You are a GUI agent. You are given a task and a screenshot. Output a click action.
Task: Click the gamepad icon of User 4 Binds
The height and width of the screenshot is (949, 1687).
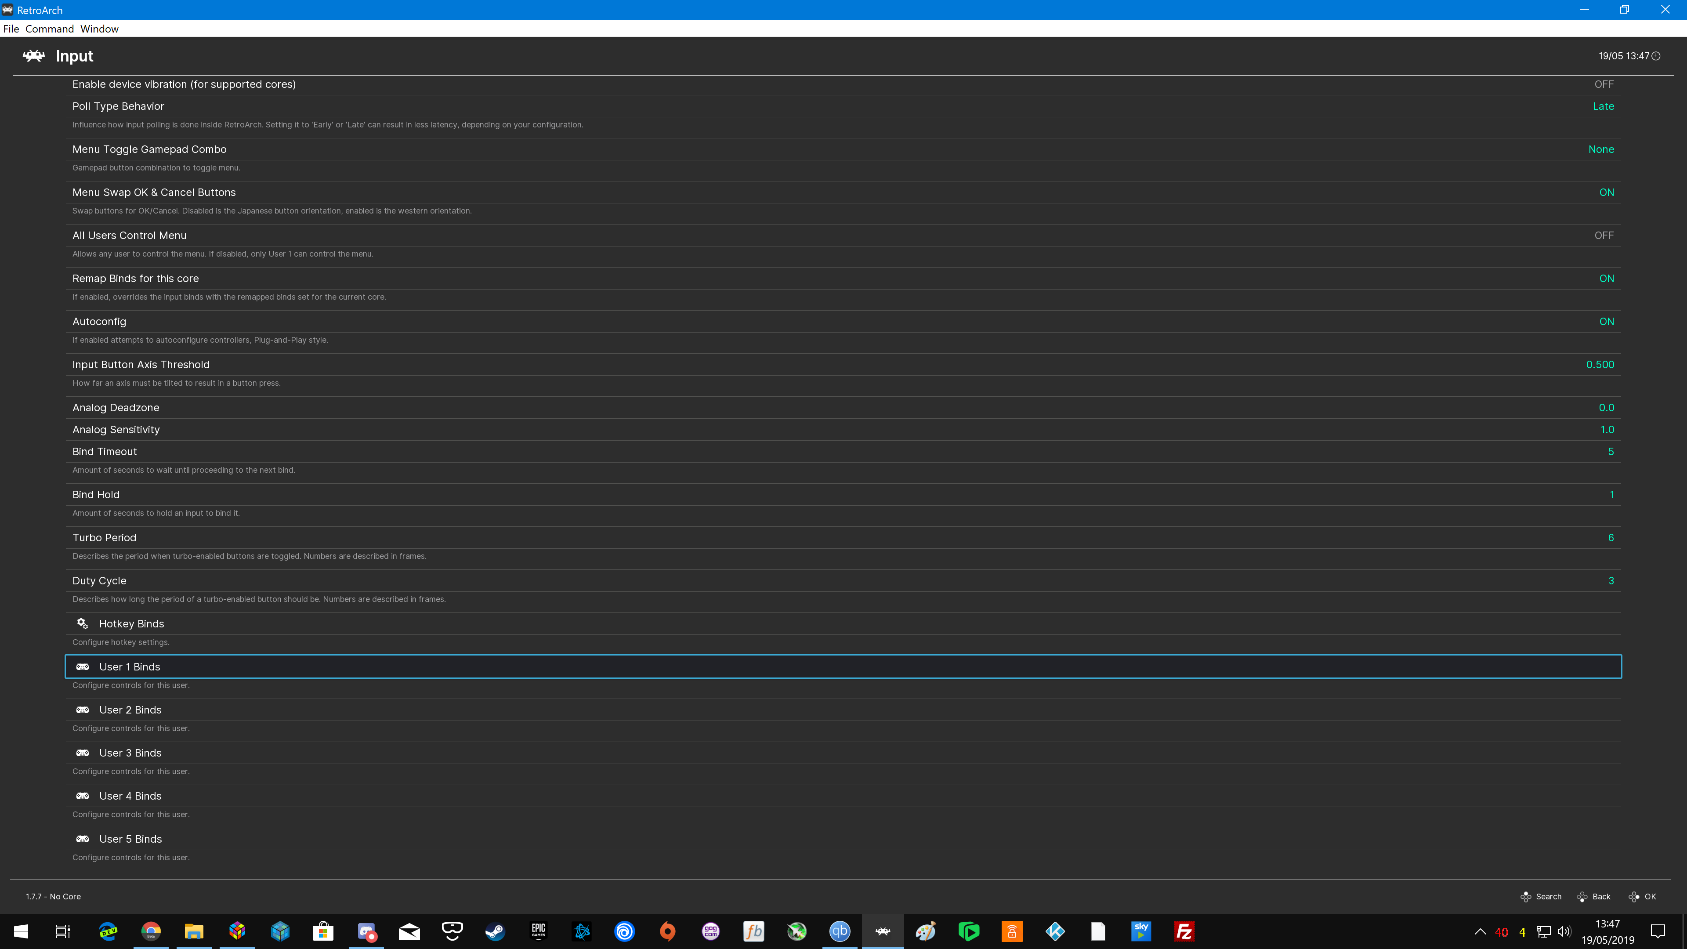tap(83, 796)
